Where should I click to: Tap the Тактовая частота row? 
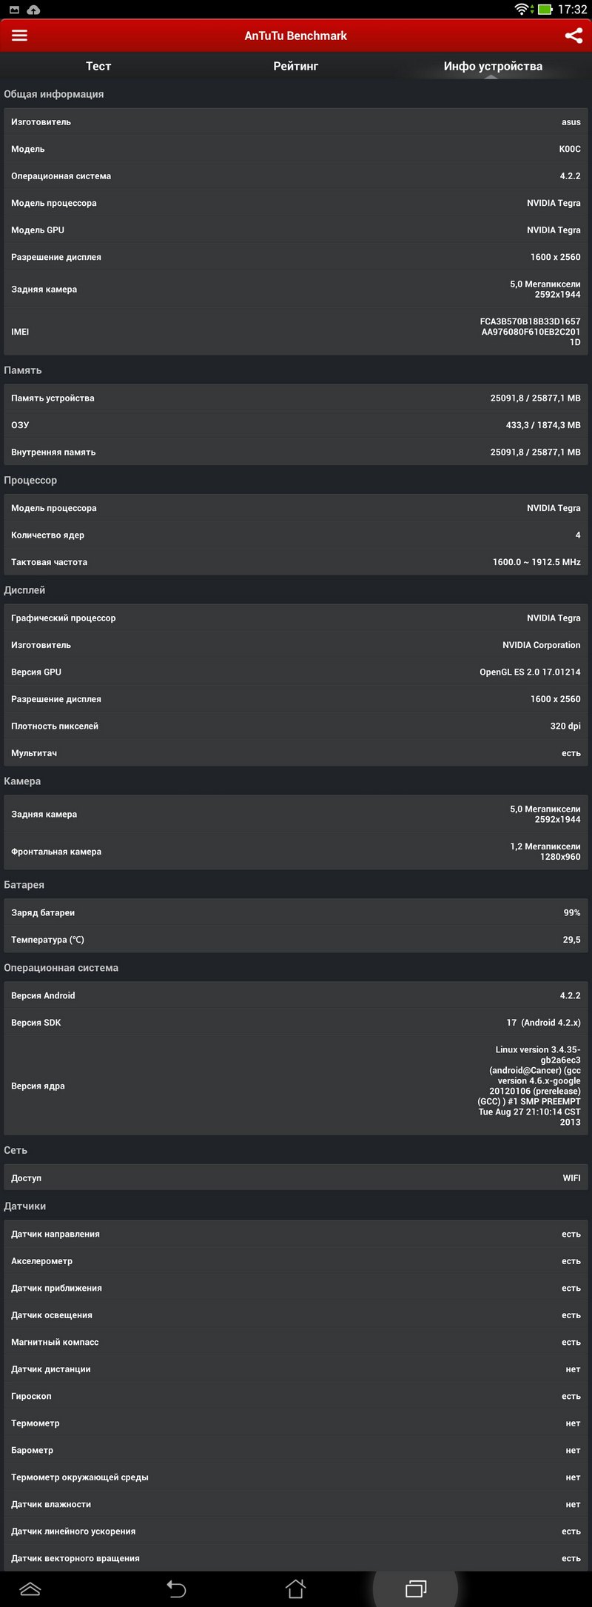point(296,562)
